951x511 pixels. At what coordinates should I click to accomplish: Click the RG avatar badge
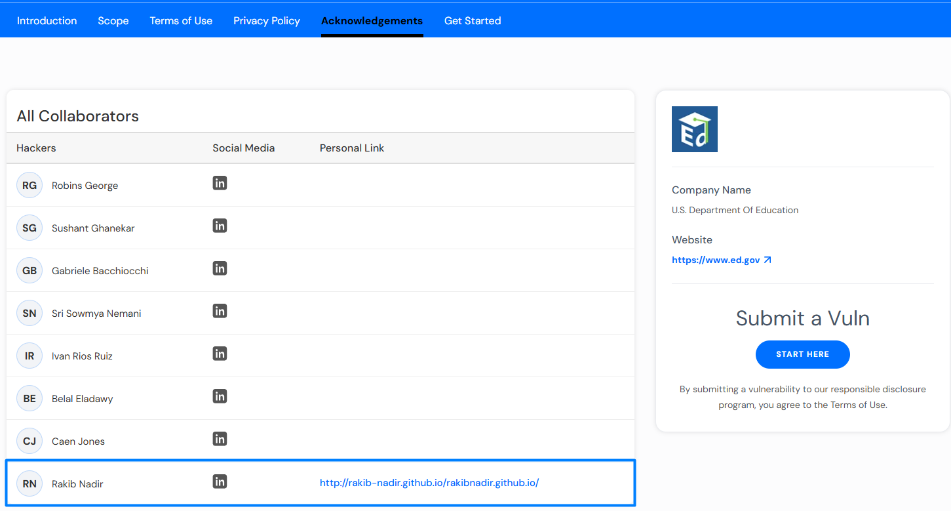click(29, 185)
